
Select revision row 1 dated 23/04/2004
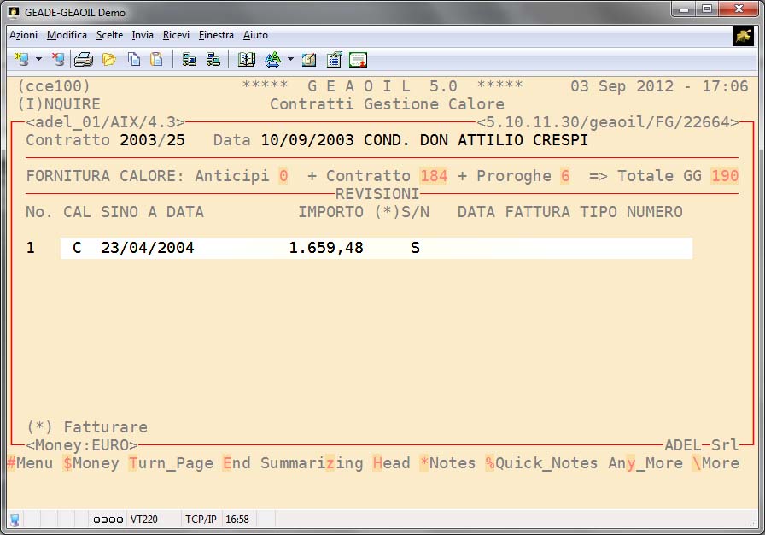click(x=376, y=248)
